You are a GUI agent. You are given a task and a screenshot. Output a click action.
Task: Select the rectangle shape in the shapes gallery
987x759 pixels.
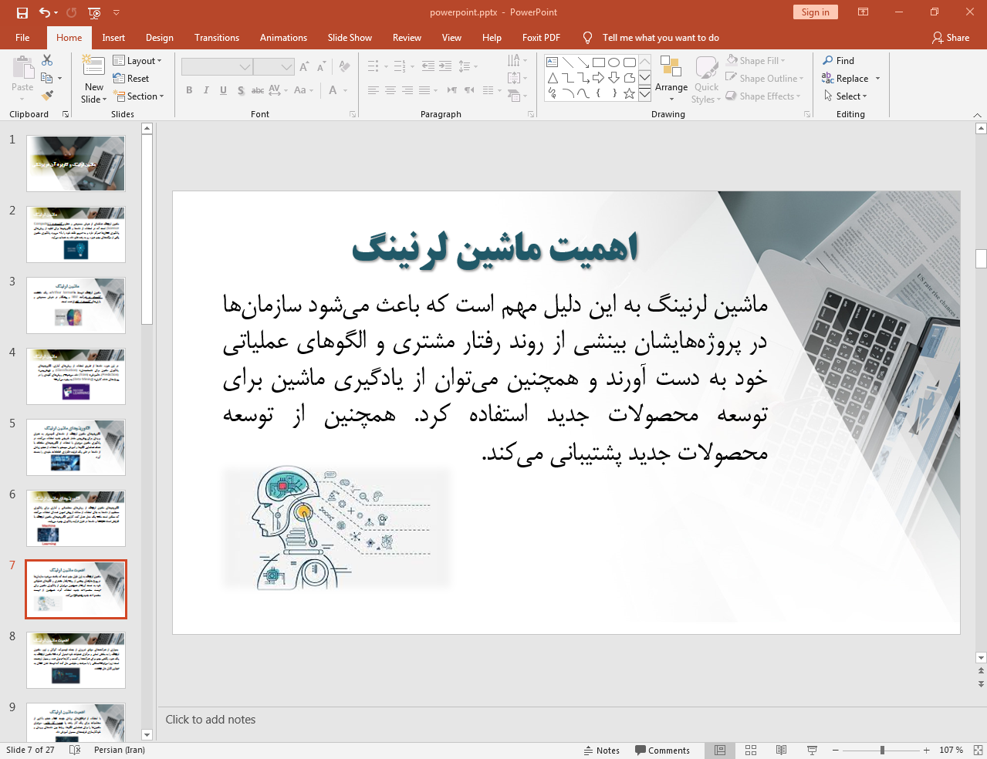pos(599,62)
